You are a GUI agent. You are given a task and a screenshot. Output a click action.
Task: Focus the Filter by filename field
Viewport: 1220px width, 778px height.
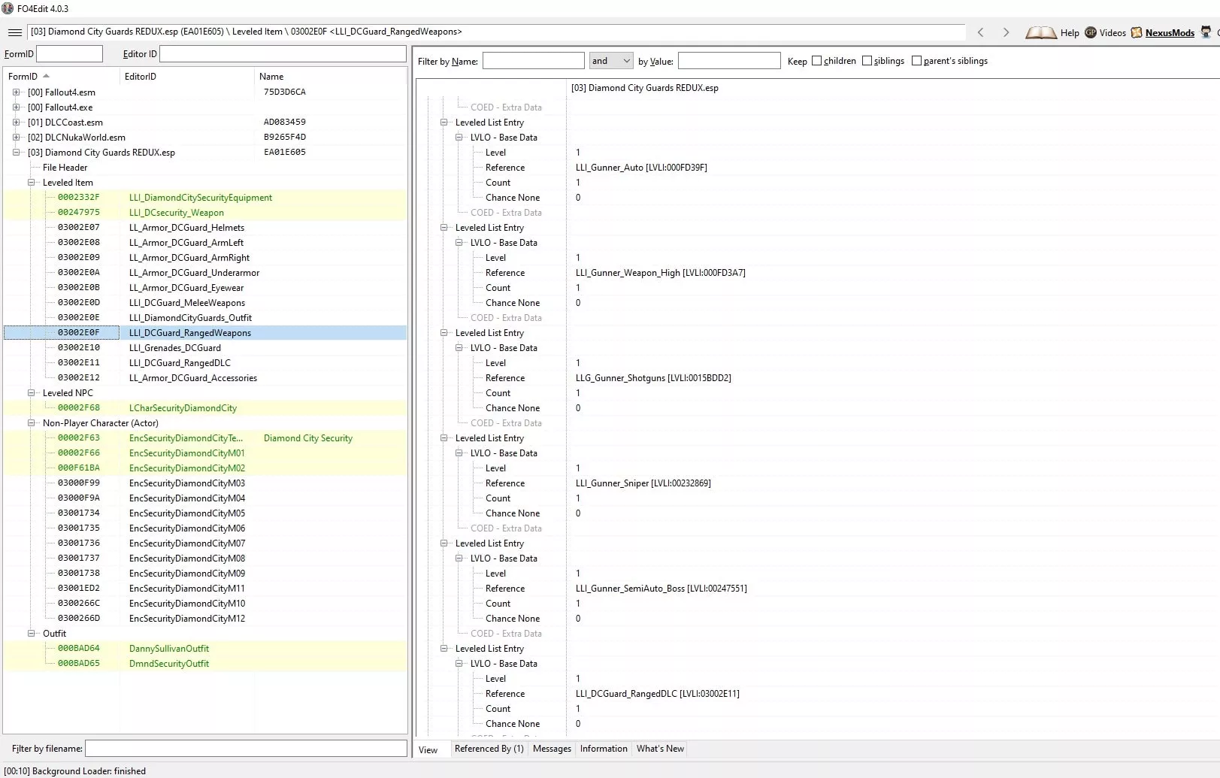point(246,749)
